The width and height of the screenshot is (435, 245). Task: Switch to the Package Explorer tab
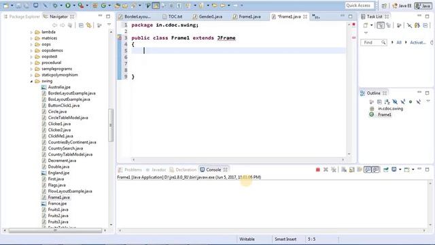[22, 16]
